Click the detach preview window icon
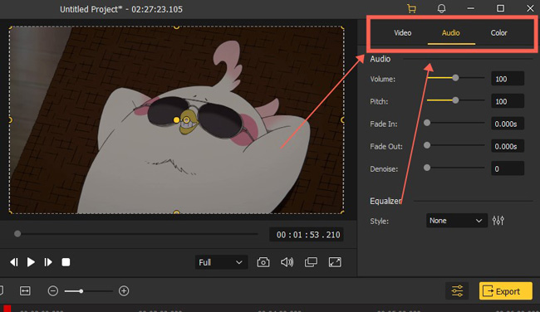This screenshot has width=540, height=312. [x=311, y=262]
